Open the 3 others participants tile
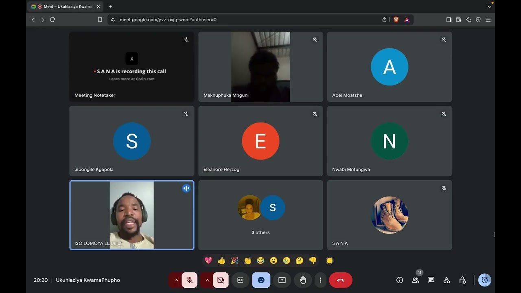 260,215
